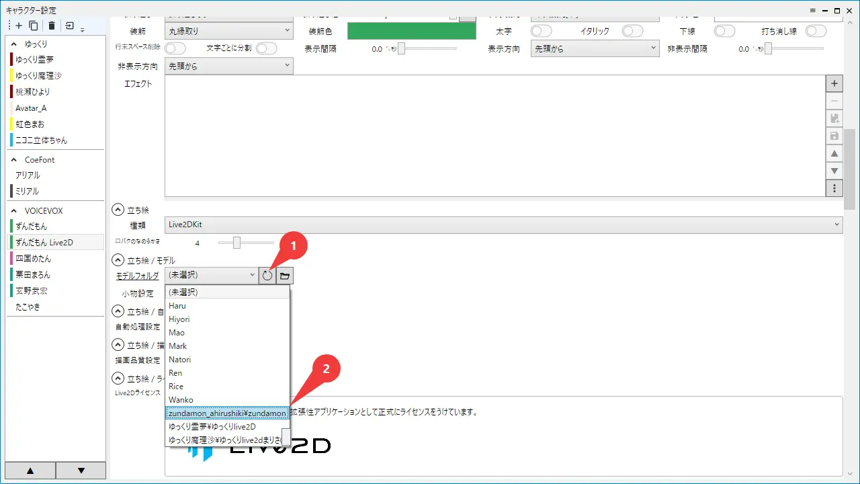Viewport: 860px width, 484px height.
Task: Open the 表示方向 dropdown
Action: (595, 48)
